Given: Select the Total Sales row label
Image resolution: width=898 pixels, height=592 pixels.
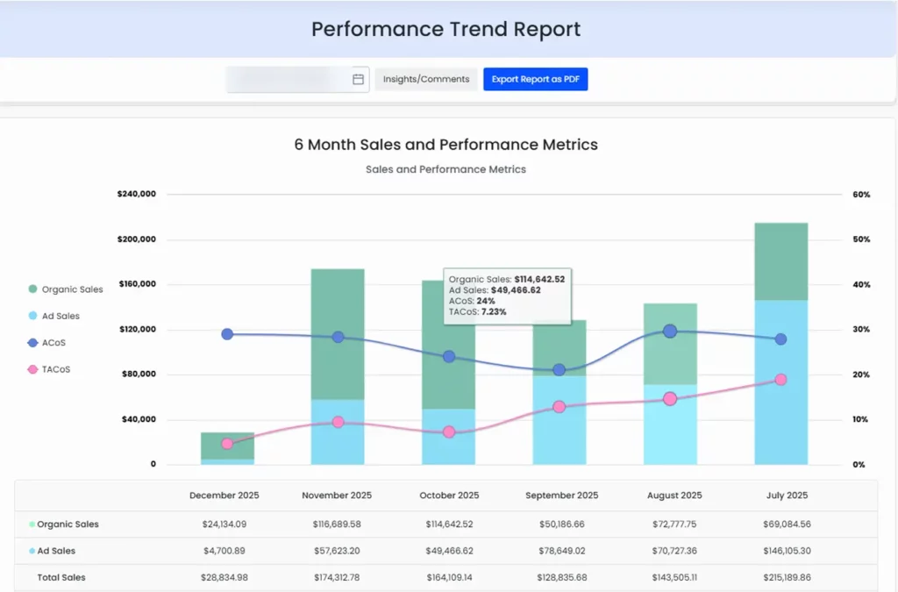Looking at the screenshot, I should click(62, 578).
